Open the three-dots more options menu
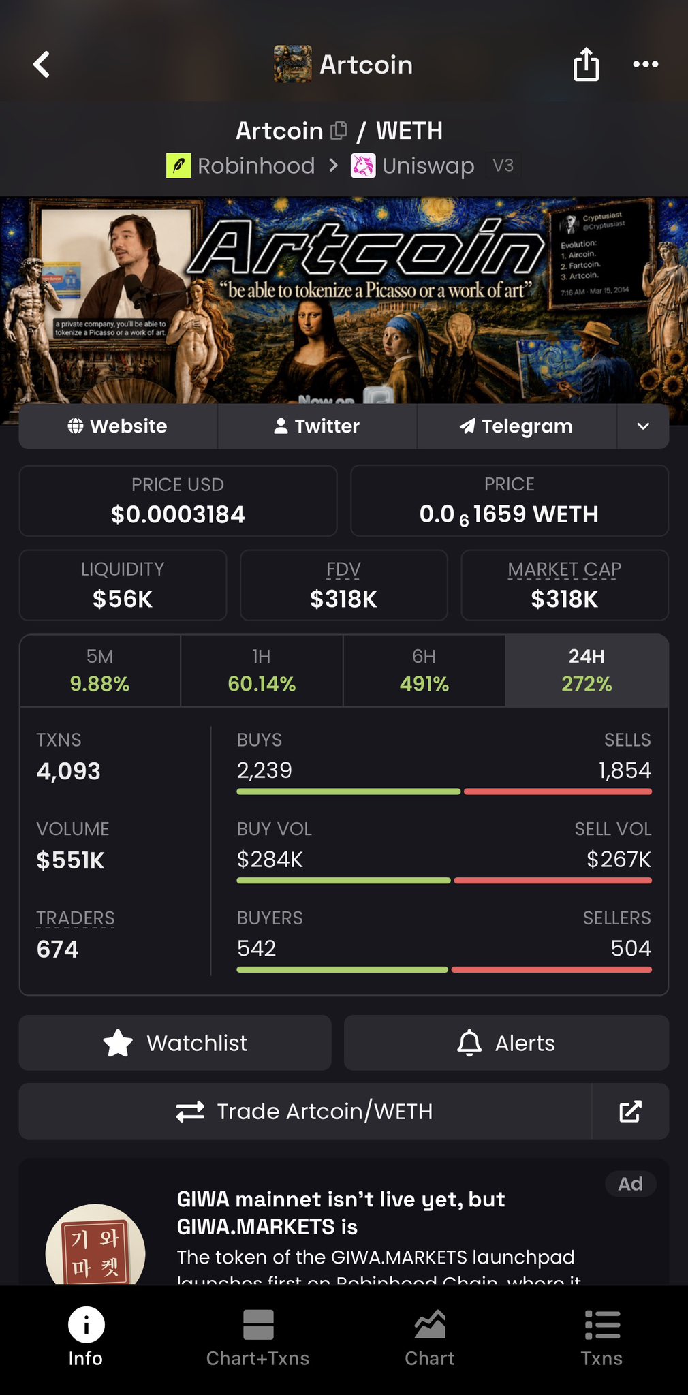Screen dimensions: 688x1395 pyautogui.click(x=645, y=64)
